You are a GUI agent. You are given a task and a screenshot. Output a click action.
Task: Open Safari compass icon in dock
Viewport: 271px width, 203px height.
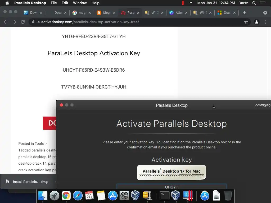[78, 196]
